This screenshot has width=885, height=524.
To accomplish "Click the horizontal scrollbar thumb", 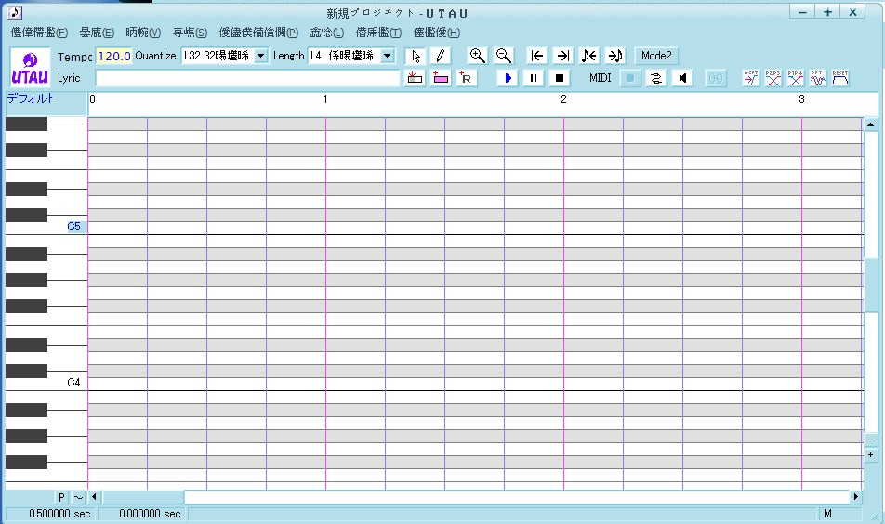I will (x=143, y=497).
